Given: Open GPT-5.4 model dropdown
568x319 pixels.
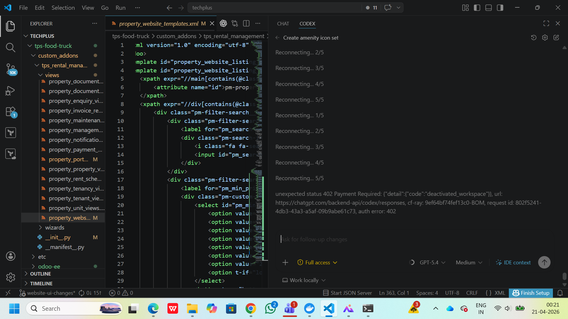Looking at the screenshot, I should (x=433, y=262).
